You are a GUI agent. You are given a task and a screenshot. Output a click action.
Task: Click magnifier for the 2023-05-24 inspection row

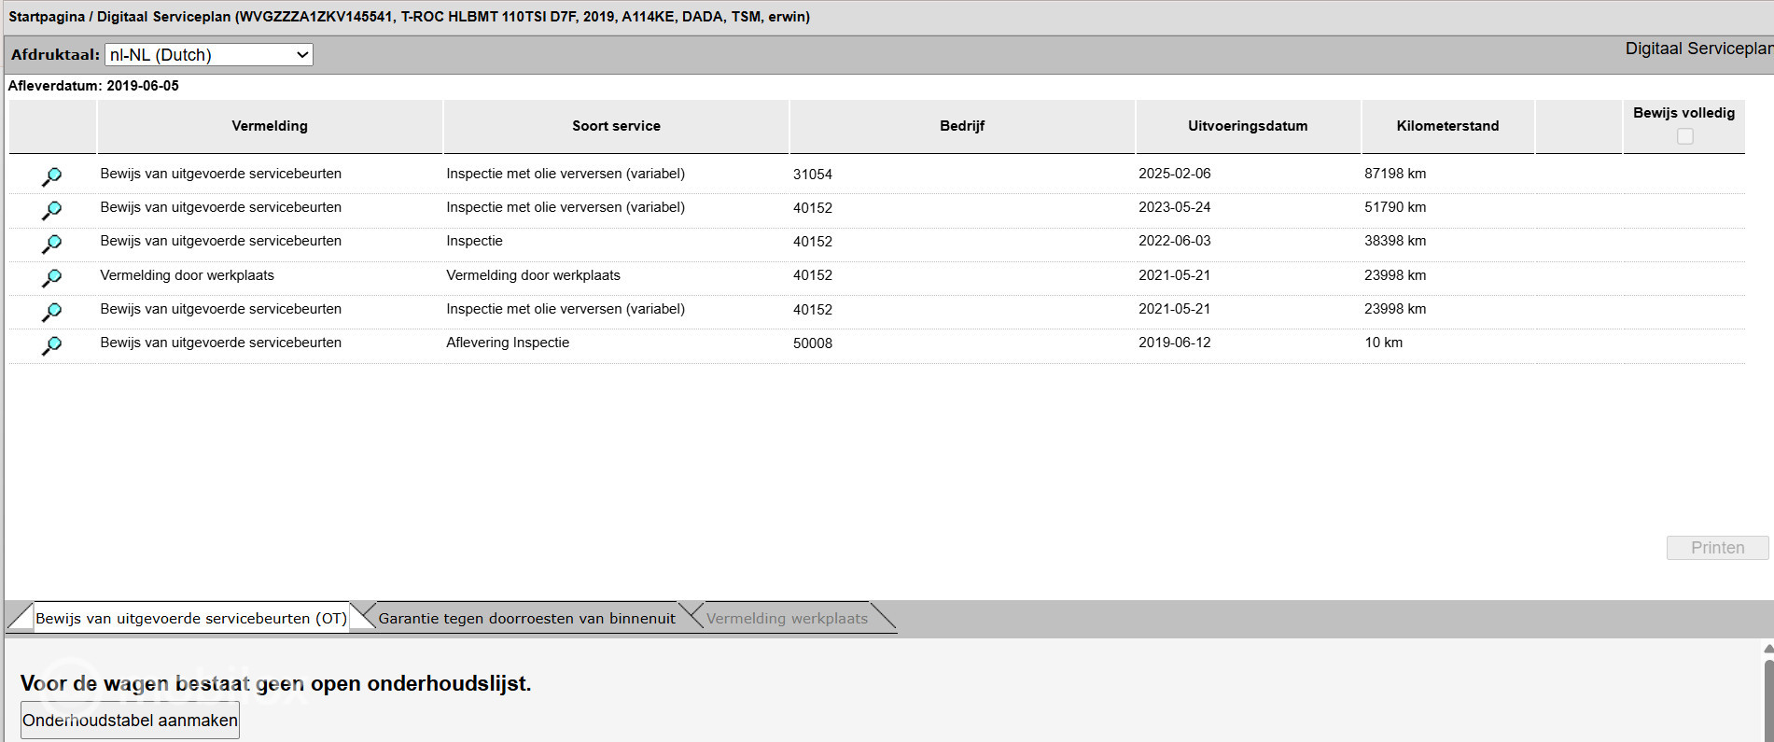tap(51, 210)
